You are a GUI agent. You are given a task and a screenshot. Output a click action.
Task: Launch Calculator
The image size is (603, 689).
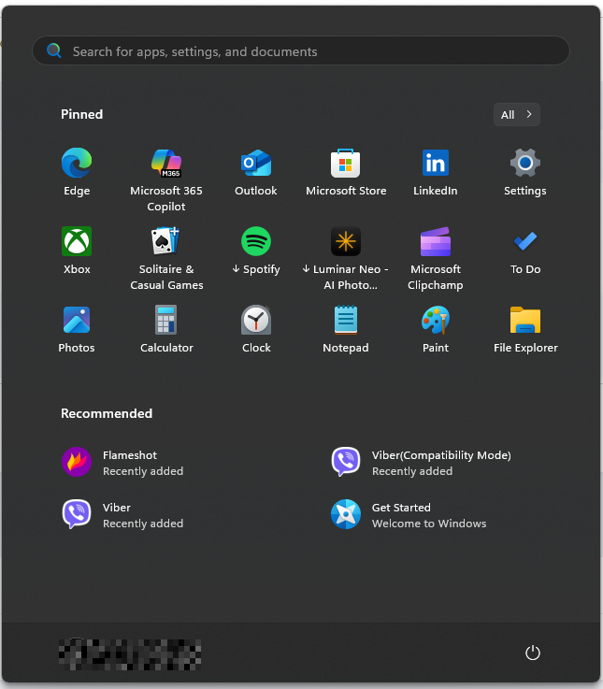click(166, 330)
